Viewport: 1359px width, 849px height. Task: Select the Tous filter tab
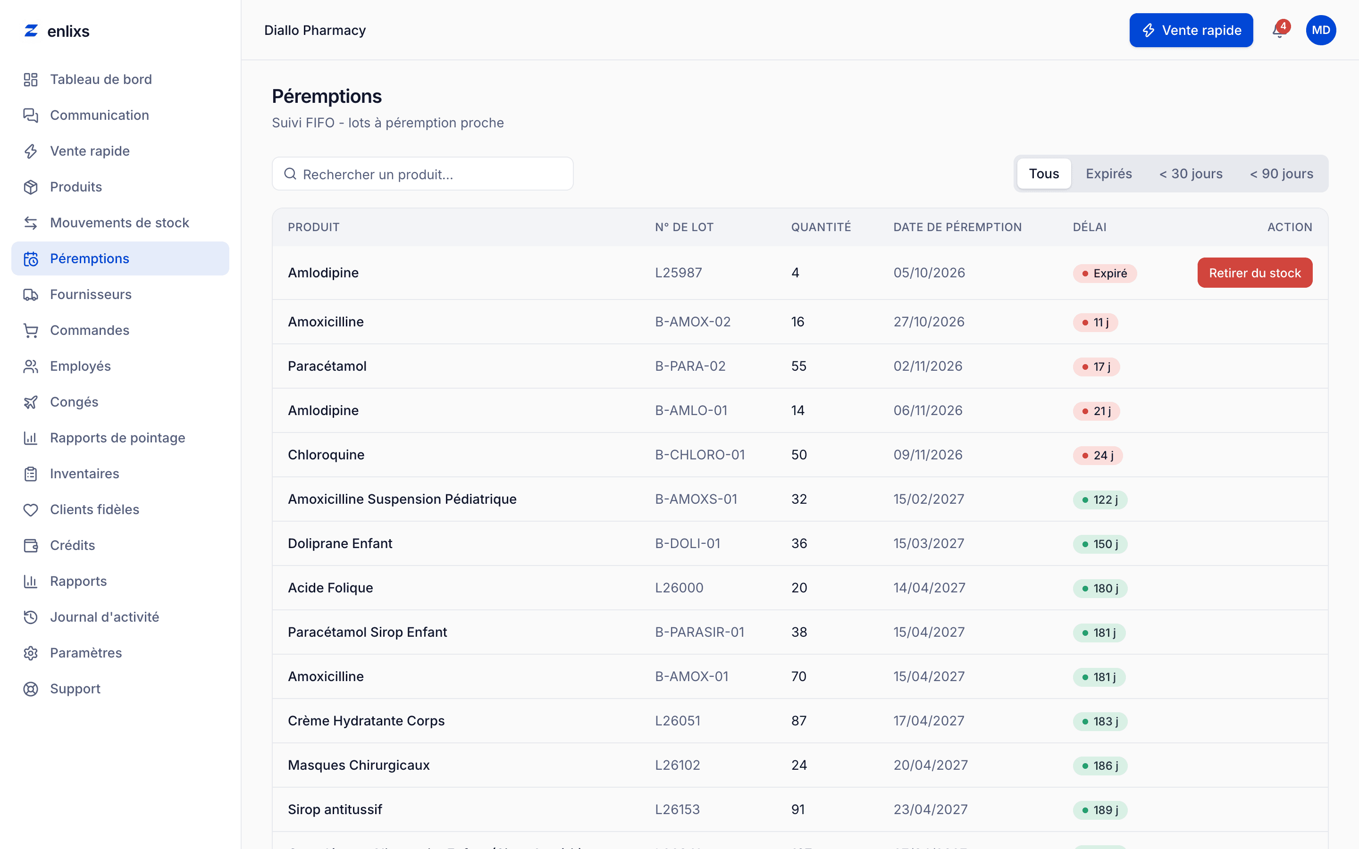coord(1044,174)
